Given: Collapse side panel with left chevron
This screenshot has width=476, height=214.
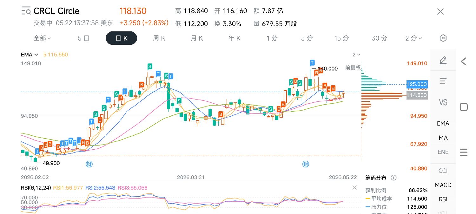Looking at the screenshot, I should (464, 61).
